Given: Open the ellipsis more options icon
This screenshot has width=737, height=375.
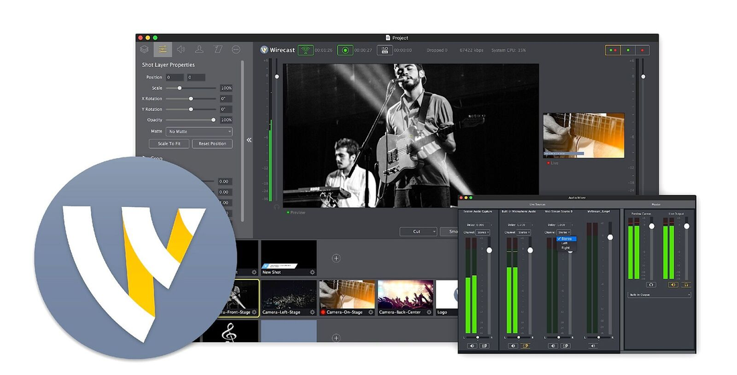Looking at the screenshot, I should (x=236, y=50).
